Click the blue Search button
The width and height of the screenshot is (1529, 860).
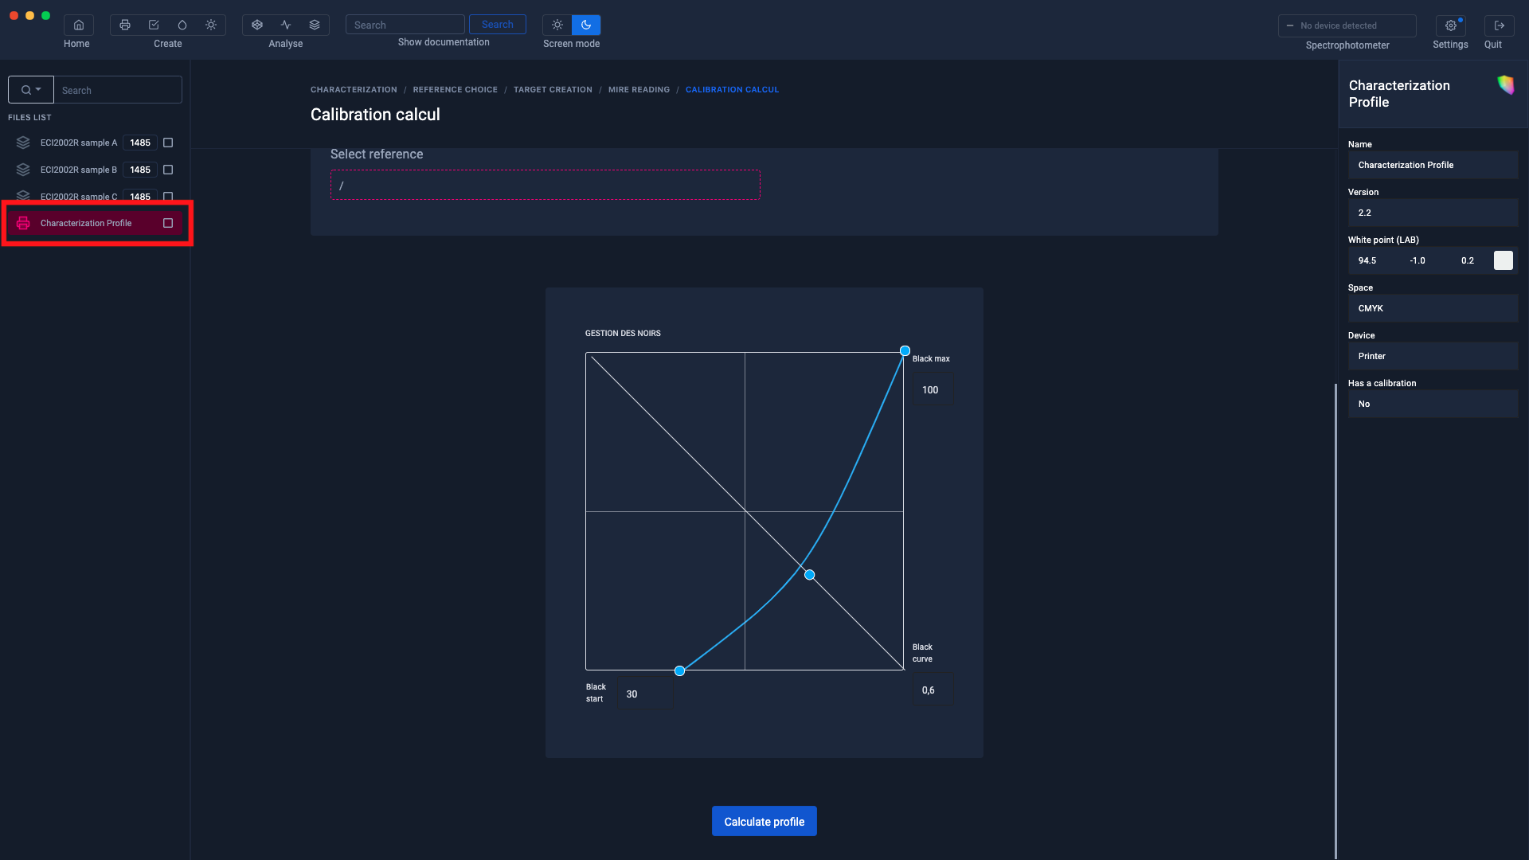pos(497,25)
